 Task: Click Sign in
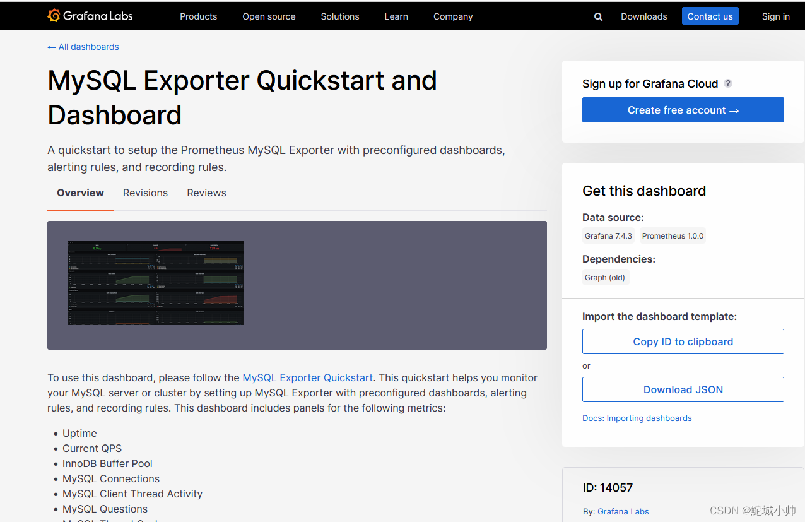(775, 16)
